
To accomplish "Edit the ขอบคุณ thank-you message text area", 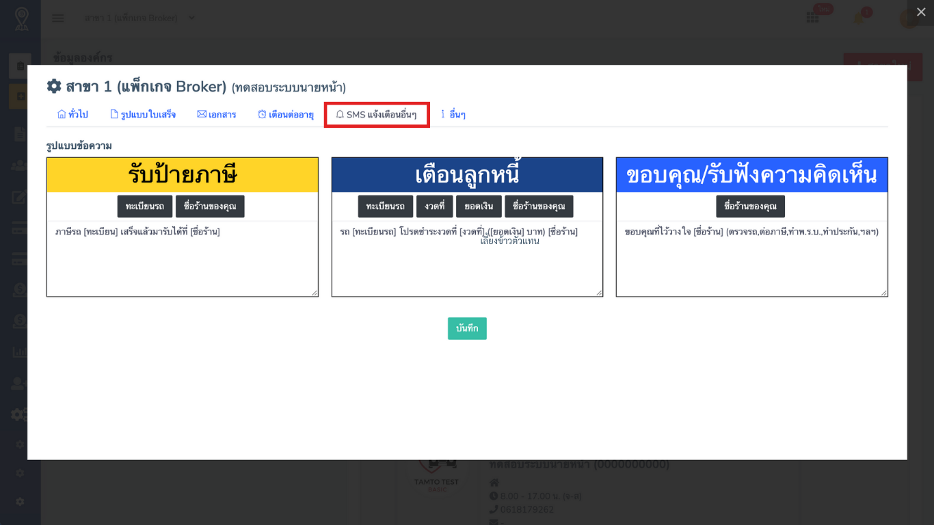I will tap(752, 258).
